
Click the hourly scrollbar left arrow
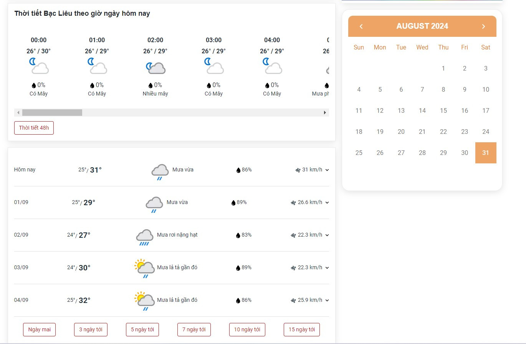pyautogui.click(x=18, y=112)
